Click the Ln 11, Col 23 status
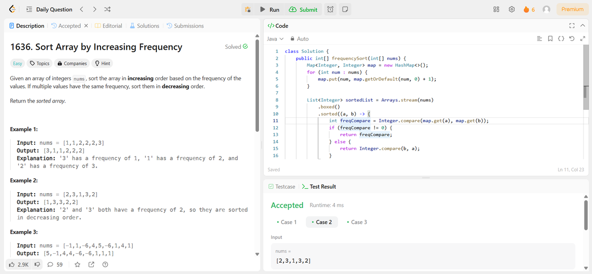 (570, 170)
